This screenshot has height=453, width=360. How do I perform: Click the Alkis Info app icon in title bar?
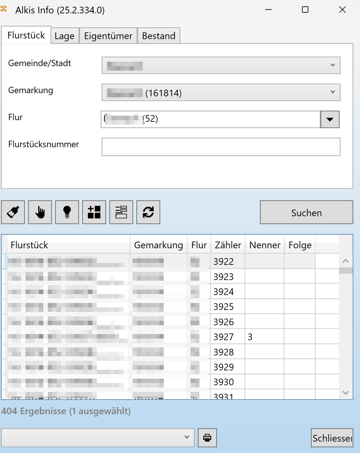pyautogui.click(x=4, y=9)
